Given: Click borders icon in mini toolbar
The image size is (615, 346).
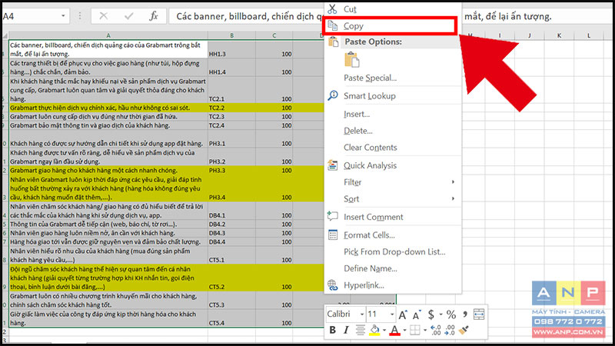Looking at the screenshot, I should [x=415, y=330].
